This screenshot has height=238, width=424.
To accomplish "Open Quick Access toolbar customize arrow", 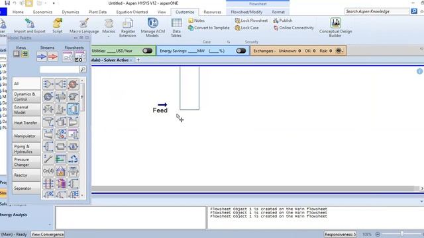I will click(54, 3).
